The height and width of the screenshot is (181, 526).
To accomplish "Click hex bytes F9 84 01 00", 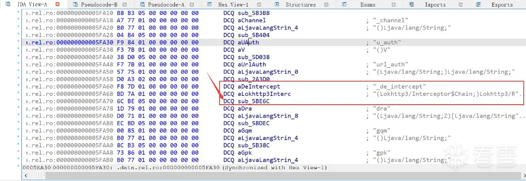I will click(136, 42).
